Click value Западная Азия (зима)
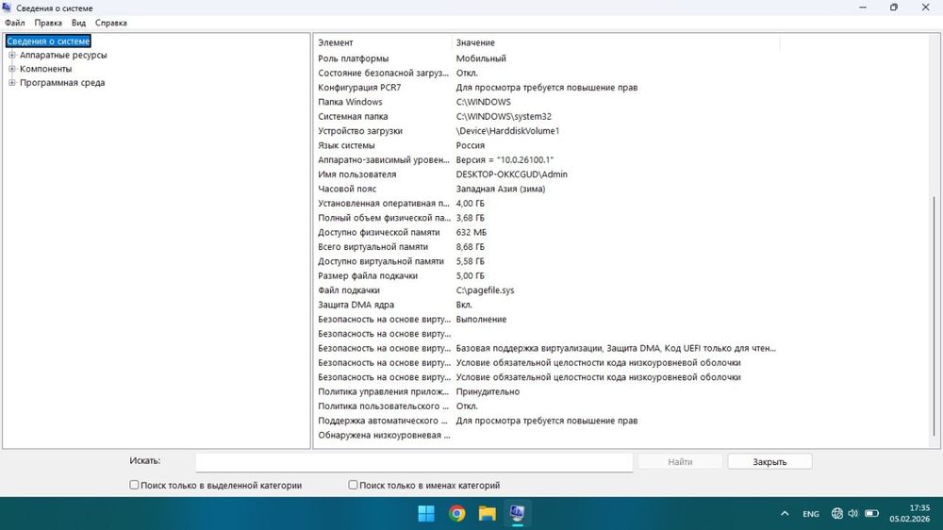This screenshot has height=530, width=943. 501,189
